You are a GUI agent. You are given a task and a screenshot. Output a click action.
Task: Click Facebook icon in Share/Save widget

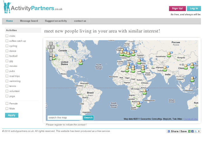[192, 131]
